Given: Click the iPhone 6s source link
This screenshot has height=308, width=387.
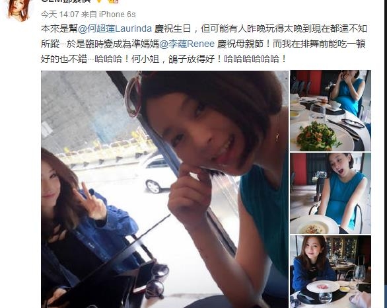Looking at the screenshot, I should (x=118, y=15).
